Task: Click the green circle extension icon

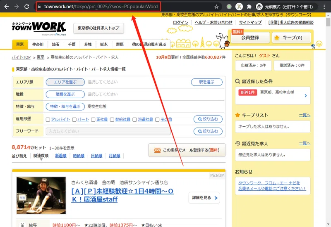Action: (x=229, y=7)
